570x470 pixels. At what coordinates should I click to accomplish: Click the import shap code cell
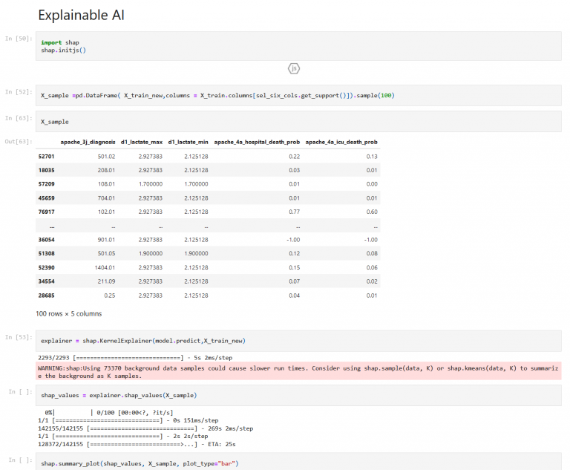[297, 46]
